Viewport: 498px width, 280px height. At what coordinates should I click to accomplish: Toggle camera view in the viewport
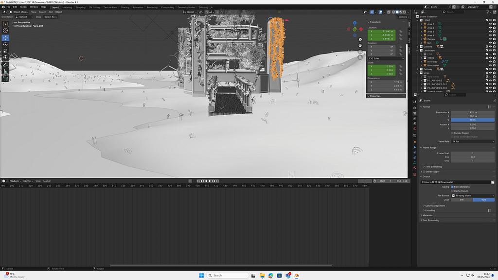click(x=360, y=51)
